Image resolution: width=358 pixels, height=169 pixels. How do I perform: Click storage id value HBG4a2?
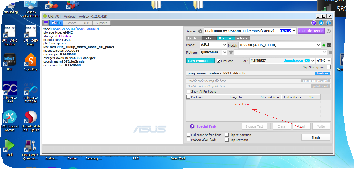pos(65,36)
